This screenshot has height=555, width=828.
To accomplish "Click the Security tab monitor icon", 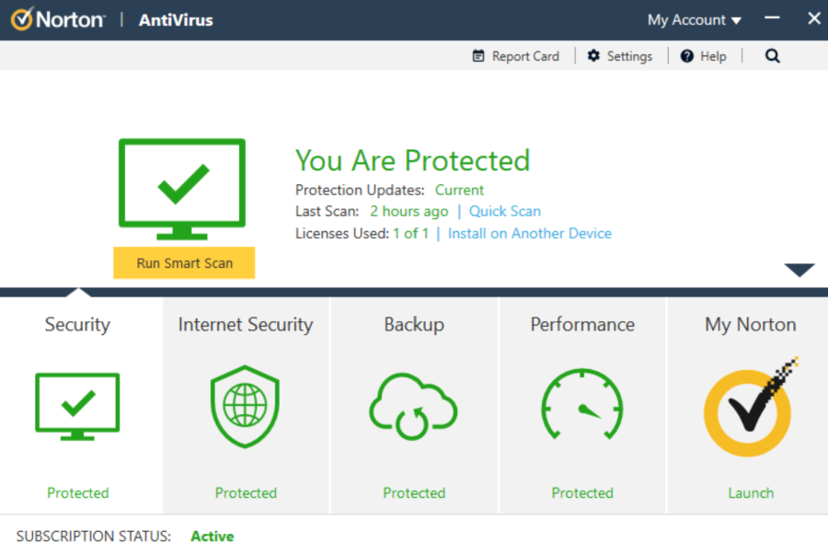I will (77, 406).
